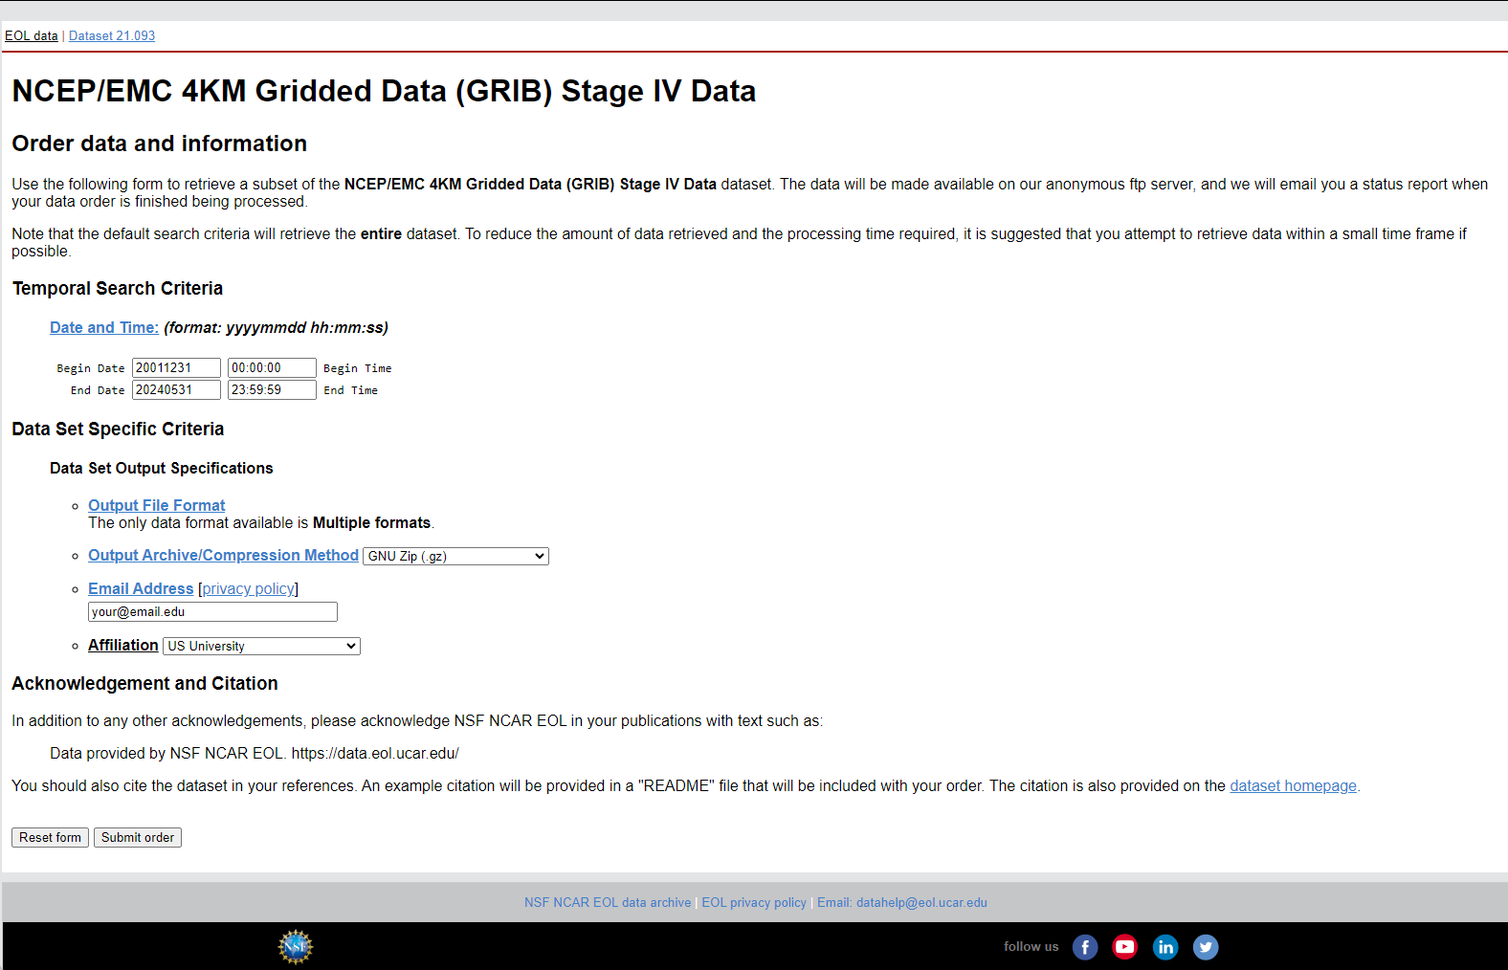Image resolution: width=1508 pixels, height=970 pixels.
Task: Click the 'Order data and information' heading
Action: coord(159,143)
